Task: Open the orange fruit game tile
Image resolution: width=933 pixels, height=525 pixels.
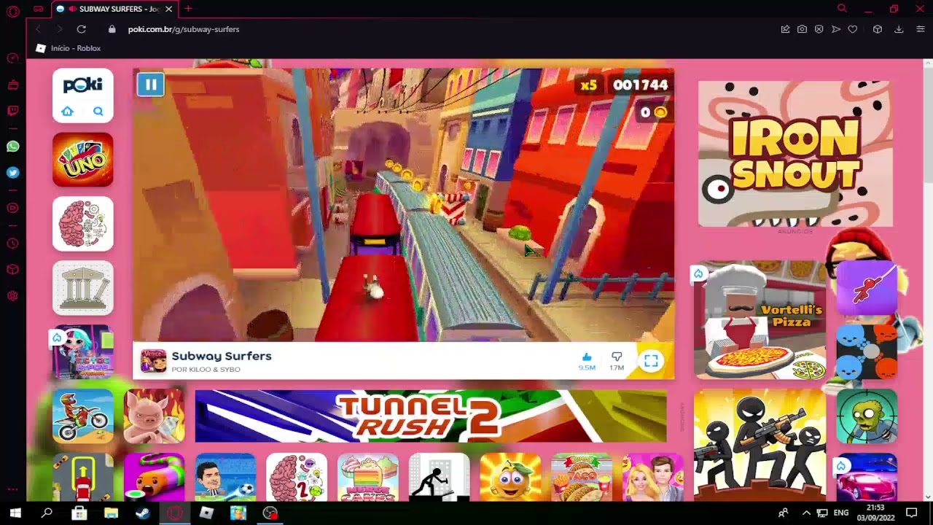Action: point(510,477)
